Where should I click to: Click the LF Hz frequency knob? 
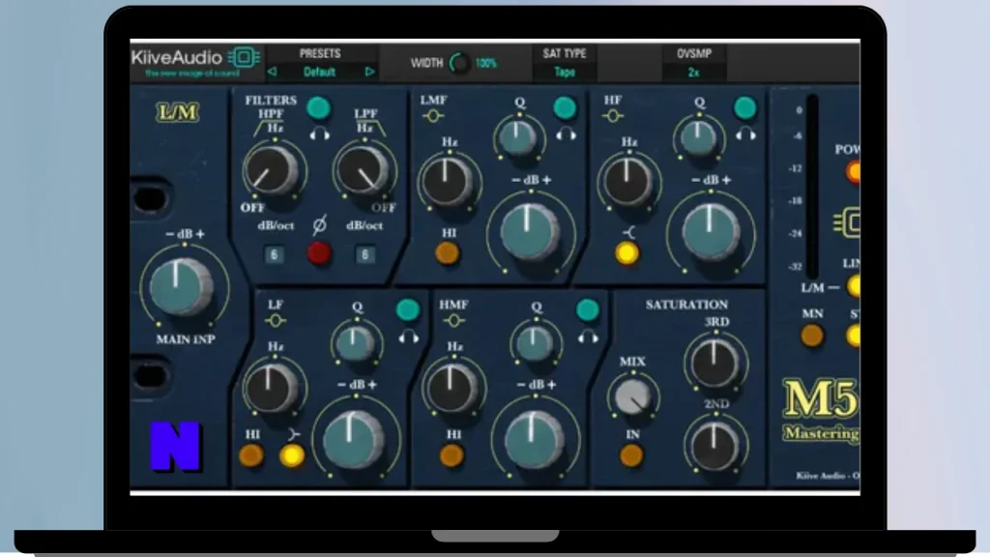tap(272, 387)
